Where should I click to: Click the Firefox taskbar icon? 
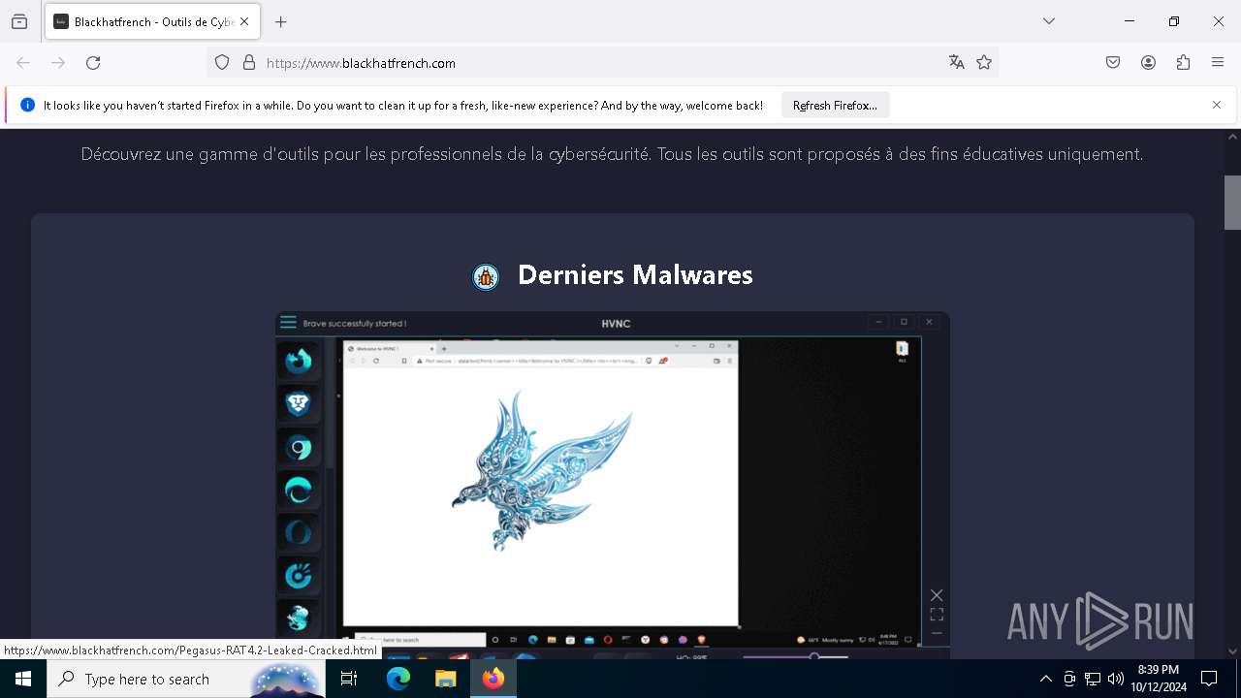coord(493,679)
